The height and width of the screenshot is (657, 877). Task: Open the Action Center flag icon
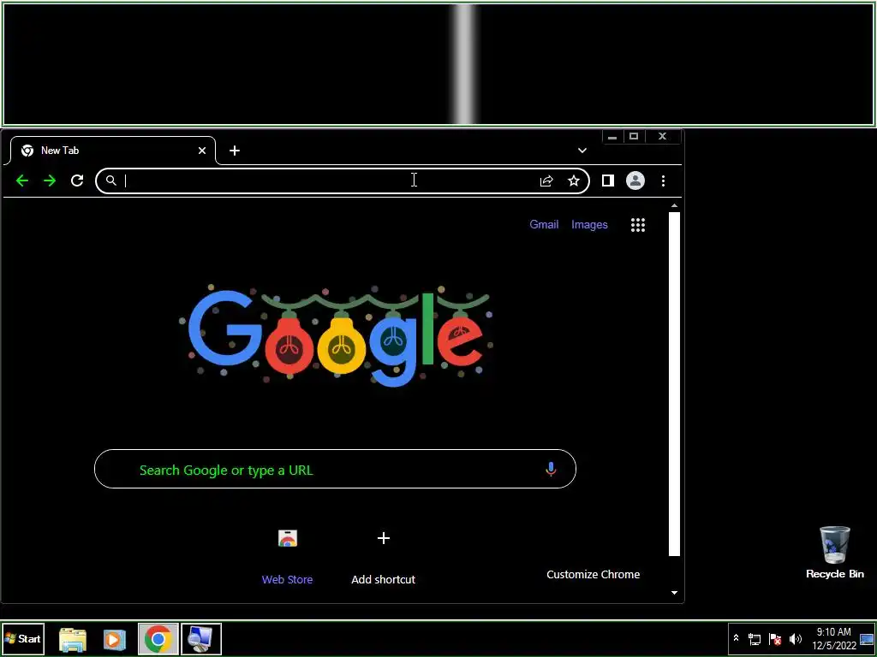point(775,638)
